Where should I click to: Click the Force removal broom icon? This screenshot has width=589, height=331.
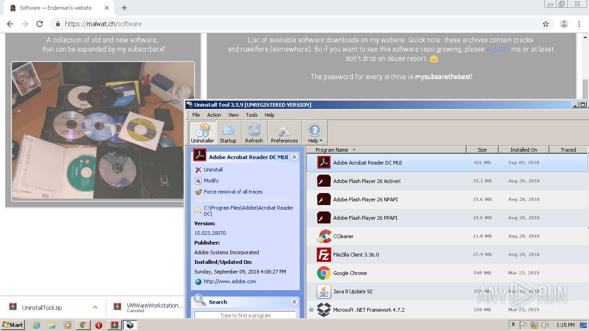click(x=198, y=192)
